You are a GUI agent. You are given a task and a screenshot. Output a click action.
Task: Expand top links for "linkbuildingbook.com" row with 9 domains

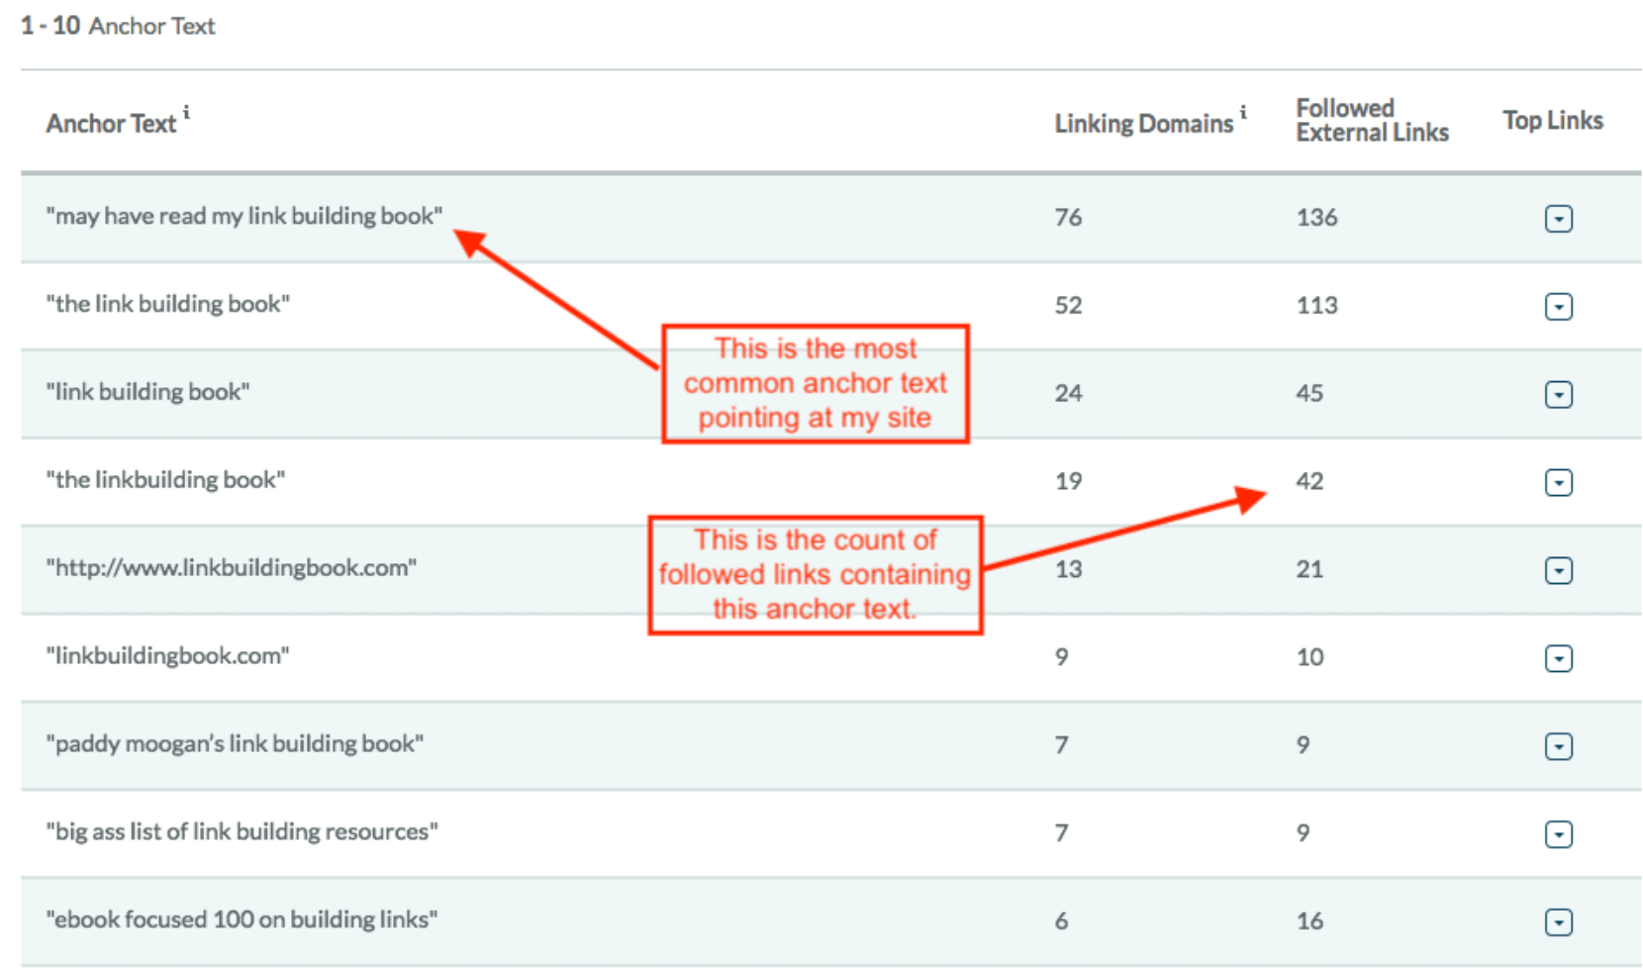[1558, 658]
